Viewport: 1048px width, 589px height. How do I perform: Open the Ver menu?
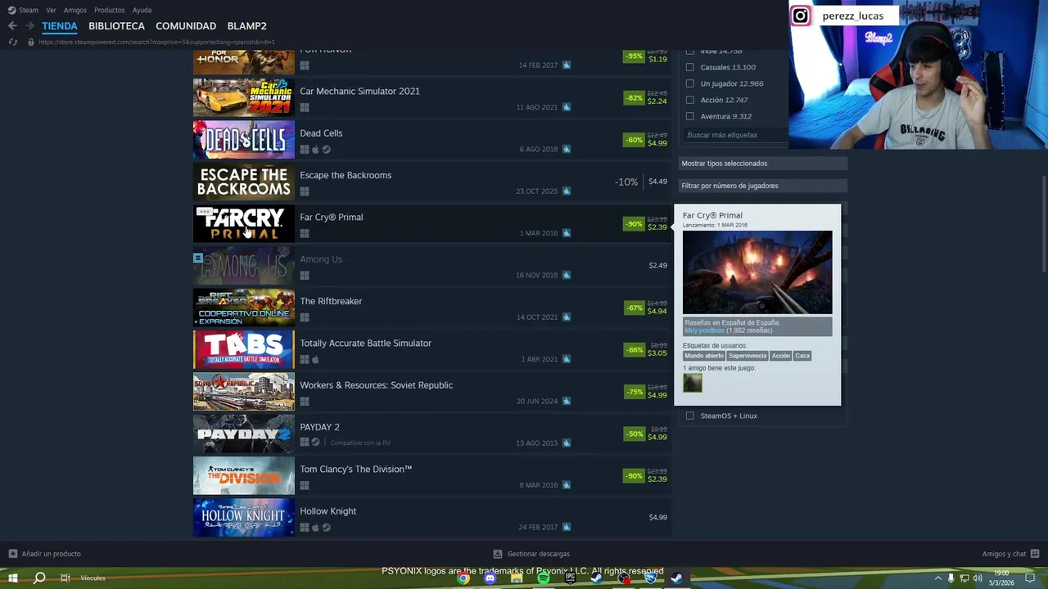click(52, 10)
